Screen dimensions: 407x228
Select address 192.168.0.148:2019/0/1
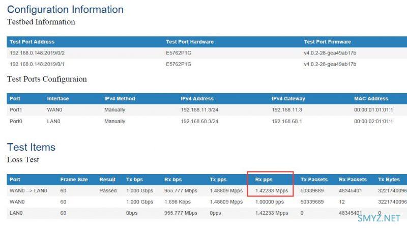click(37, 64)
